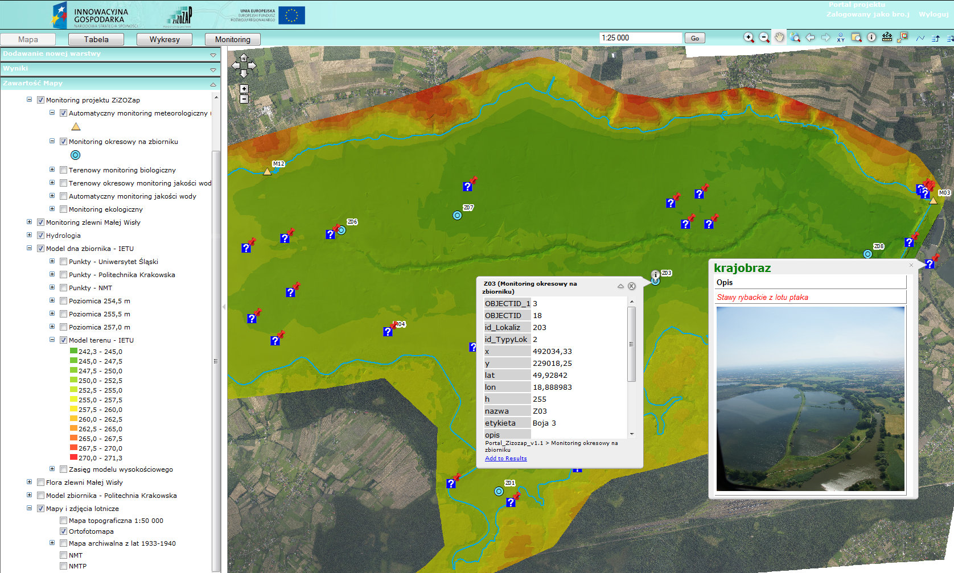Switch to the Tabela tab

click(x=96, y=39)
